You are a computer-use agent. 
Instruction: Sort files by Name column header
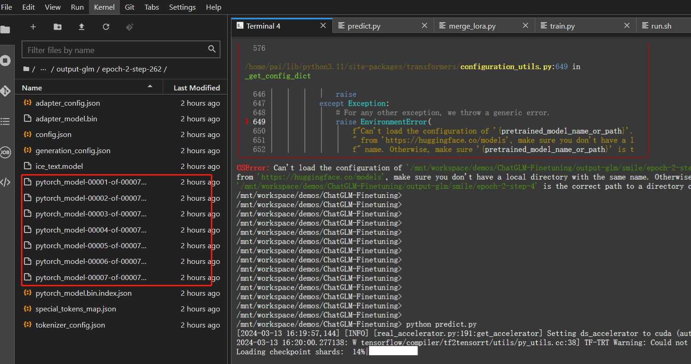[x=88, y=87]
